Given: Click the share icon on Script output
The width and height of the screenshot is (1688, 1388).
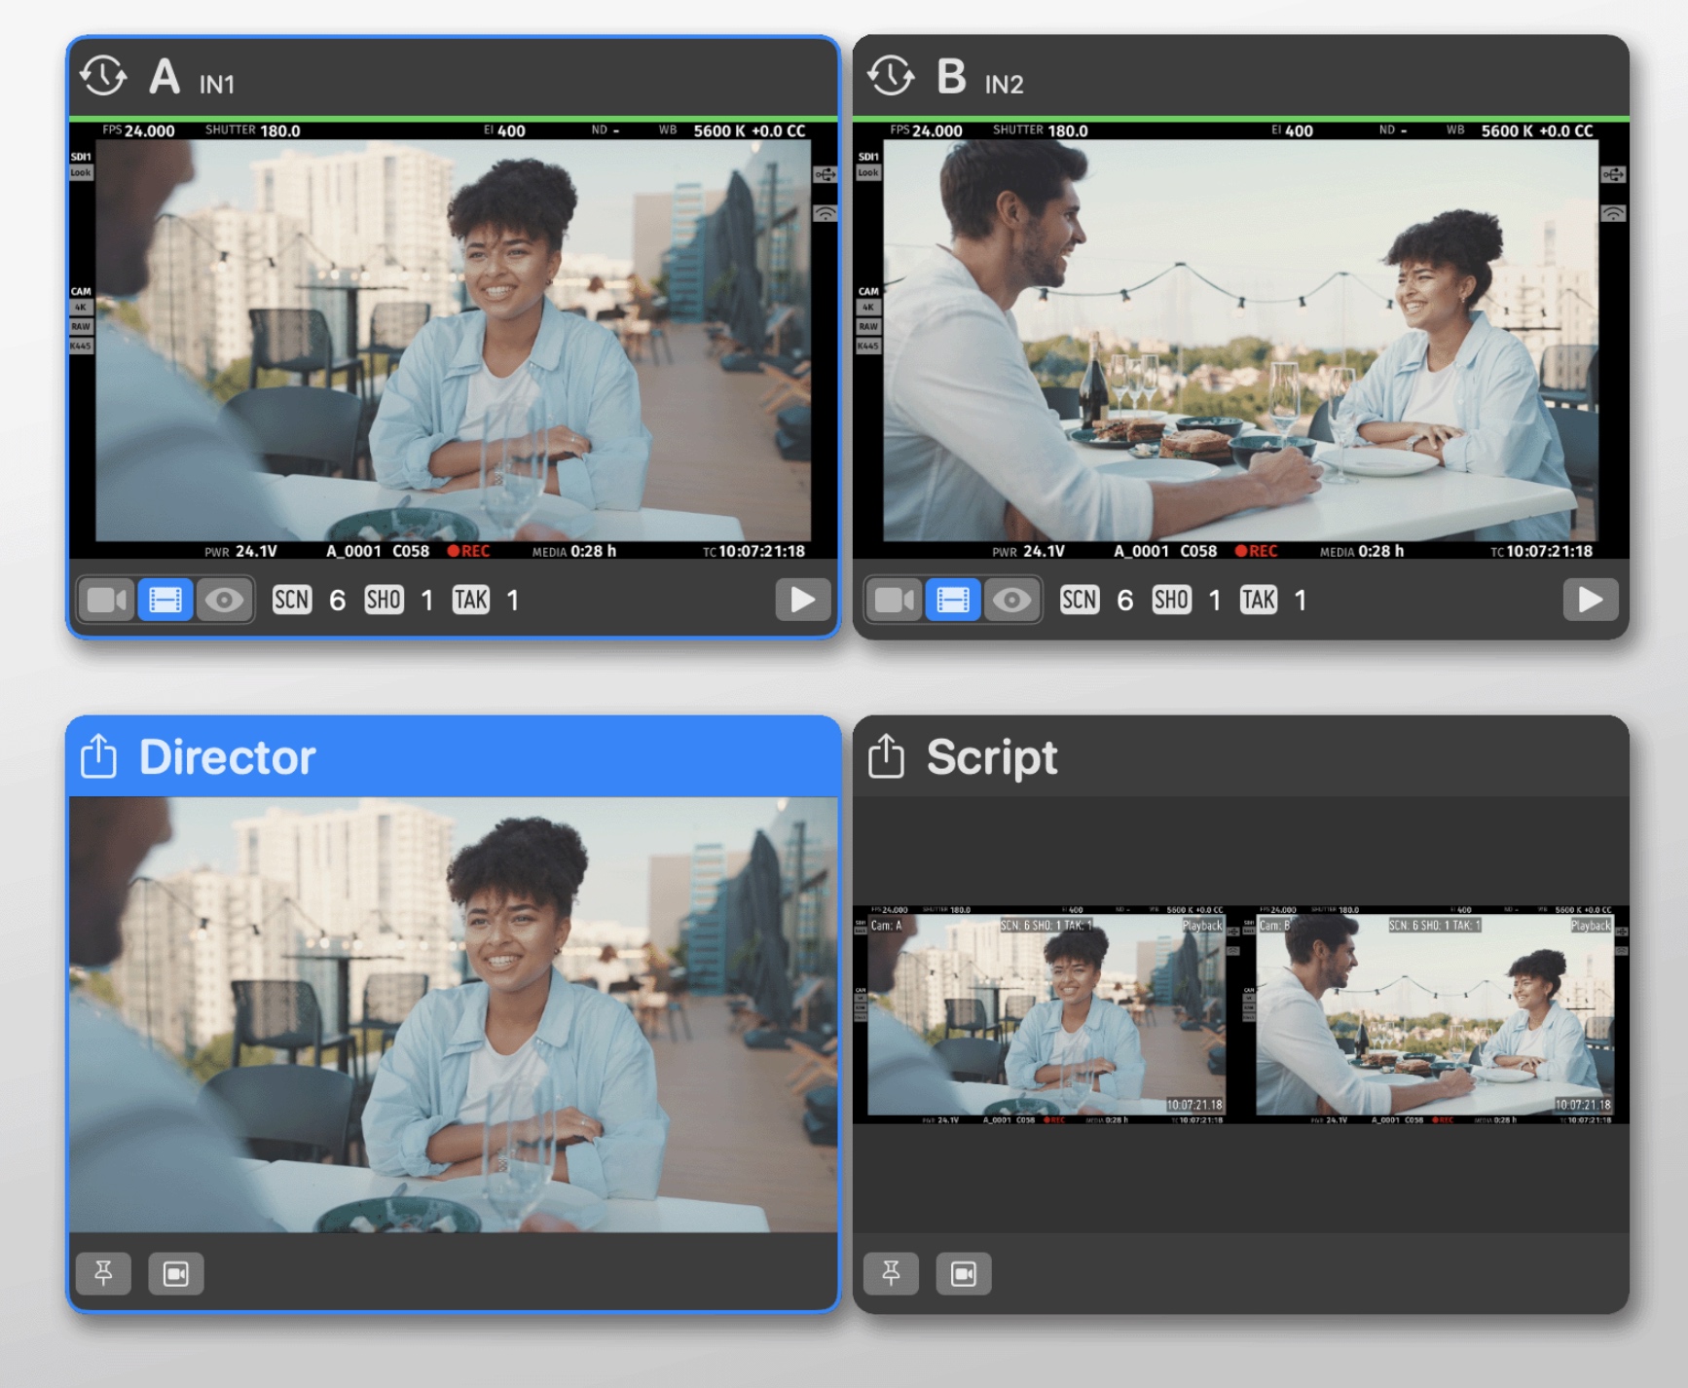Looking at the screenshot, I should (x=886, y=756).
